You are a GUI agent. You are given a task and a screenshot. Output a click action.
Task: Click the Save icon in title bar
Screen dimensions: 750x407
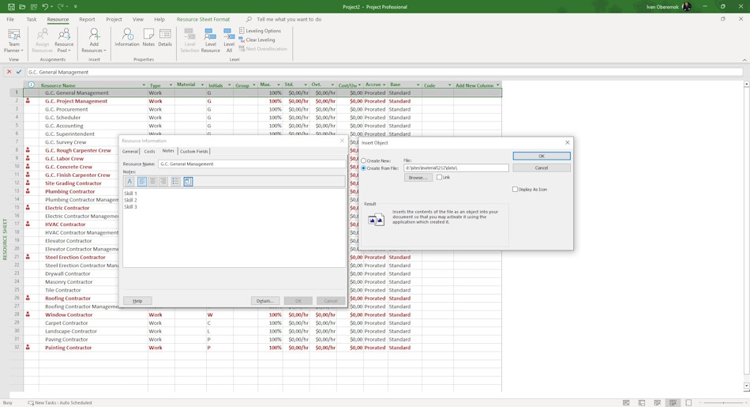(x=11, y=6)
